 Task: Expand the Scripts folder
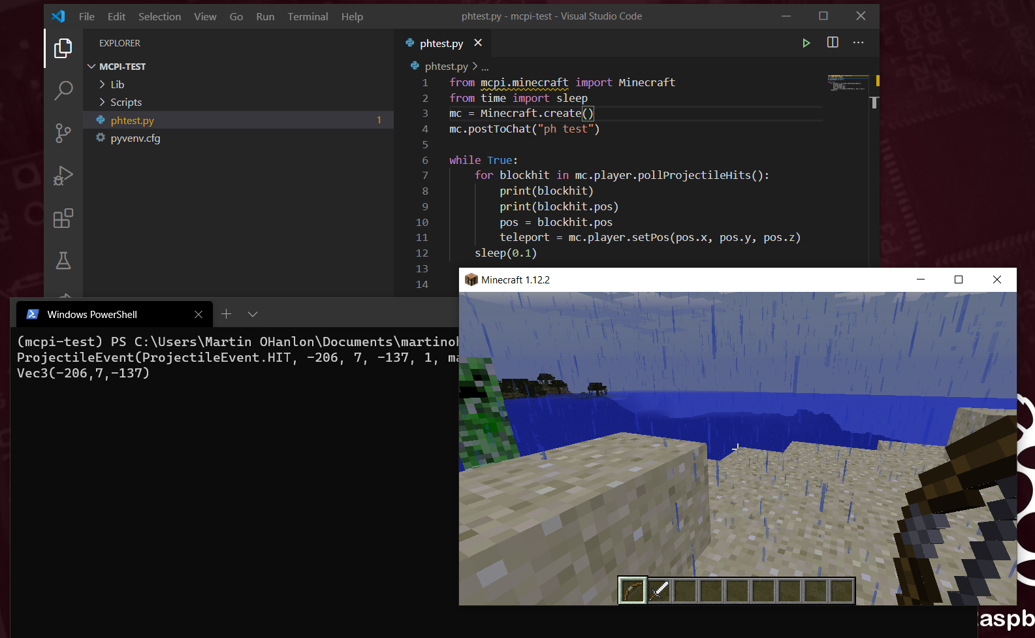tap(239, 102)
